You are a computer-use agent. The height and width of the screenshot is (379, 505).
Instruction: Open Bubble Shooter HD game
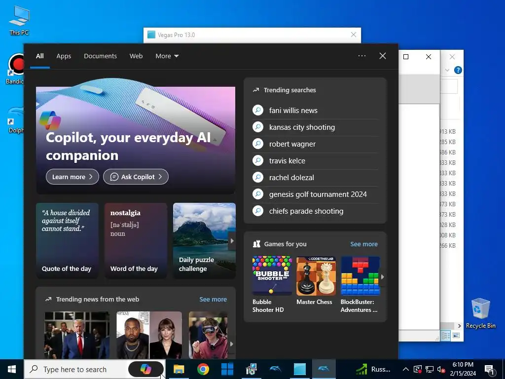coord(272,284)
